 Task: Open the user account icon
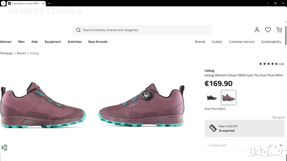257,30
